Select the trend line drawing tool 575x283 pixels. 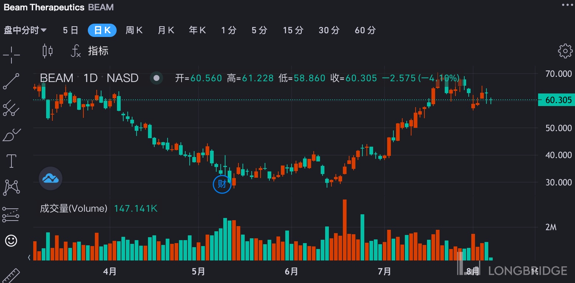[11, 81]
